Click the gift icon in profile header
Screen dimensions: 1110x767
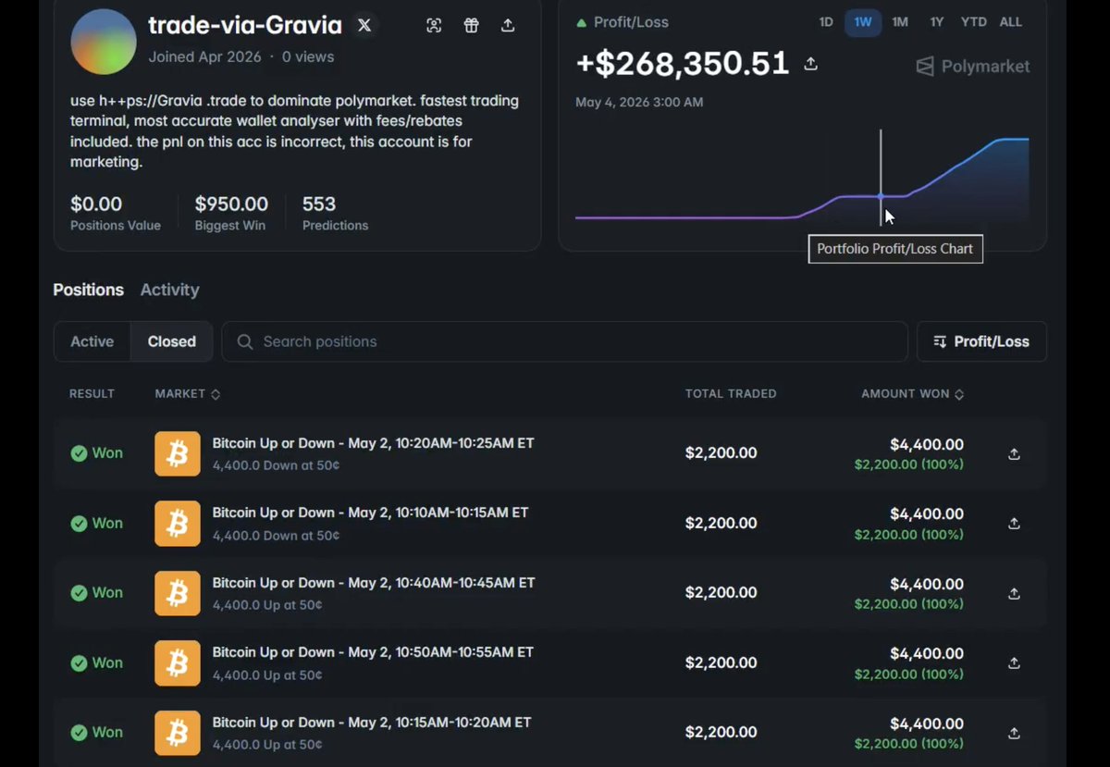click(x=472, y=26)
